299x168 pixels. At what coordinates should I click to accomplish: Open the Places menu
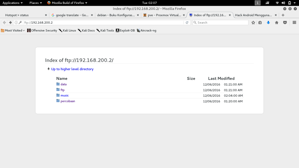pos(35,3)
